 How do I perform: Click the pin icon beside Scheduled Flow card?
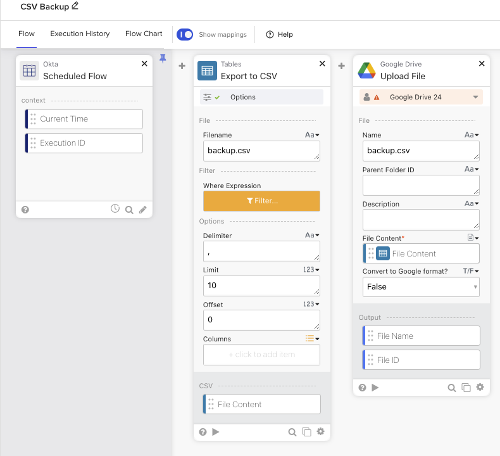[x=163, y=58]
